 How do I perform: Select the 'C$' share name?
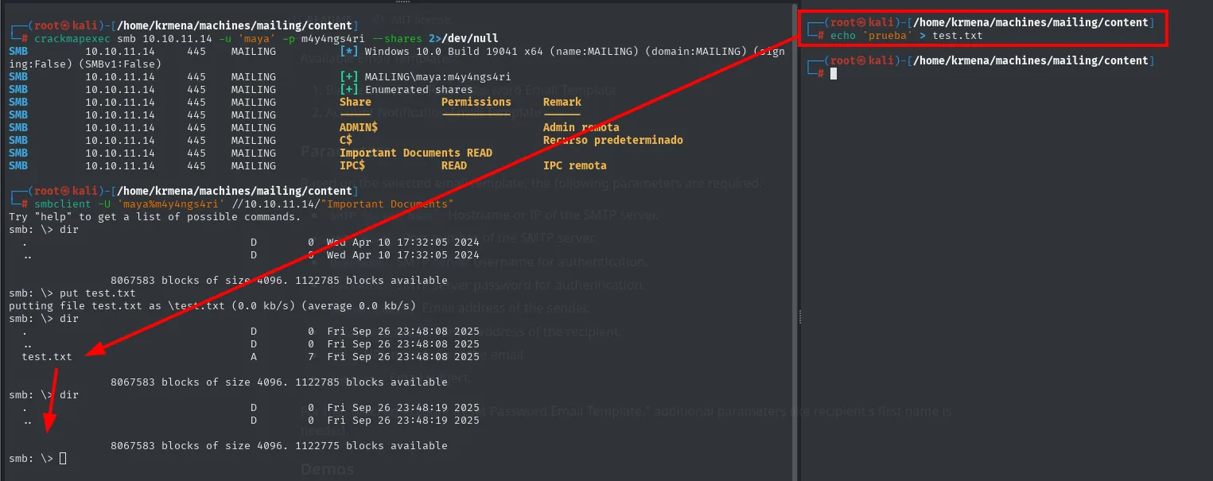tap(345, 140)
